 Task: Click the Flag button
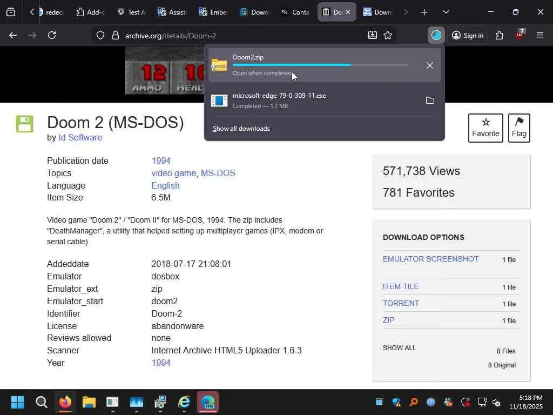pos(519,128)
